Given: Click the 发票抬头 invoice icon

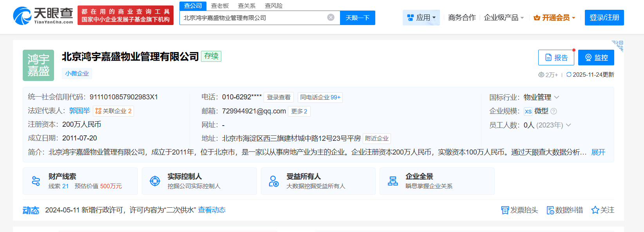Looking at the screenshot, I should (505, 210).
